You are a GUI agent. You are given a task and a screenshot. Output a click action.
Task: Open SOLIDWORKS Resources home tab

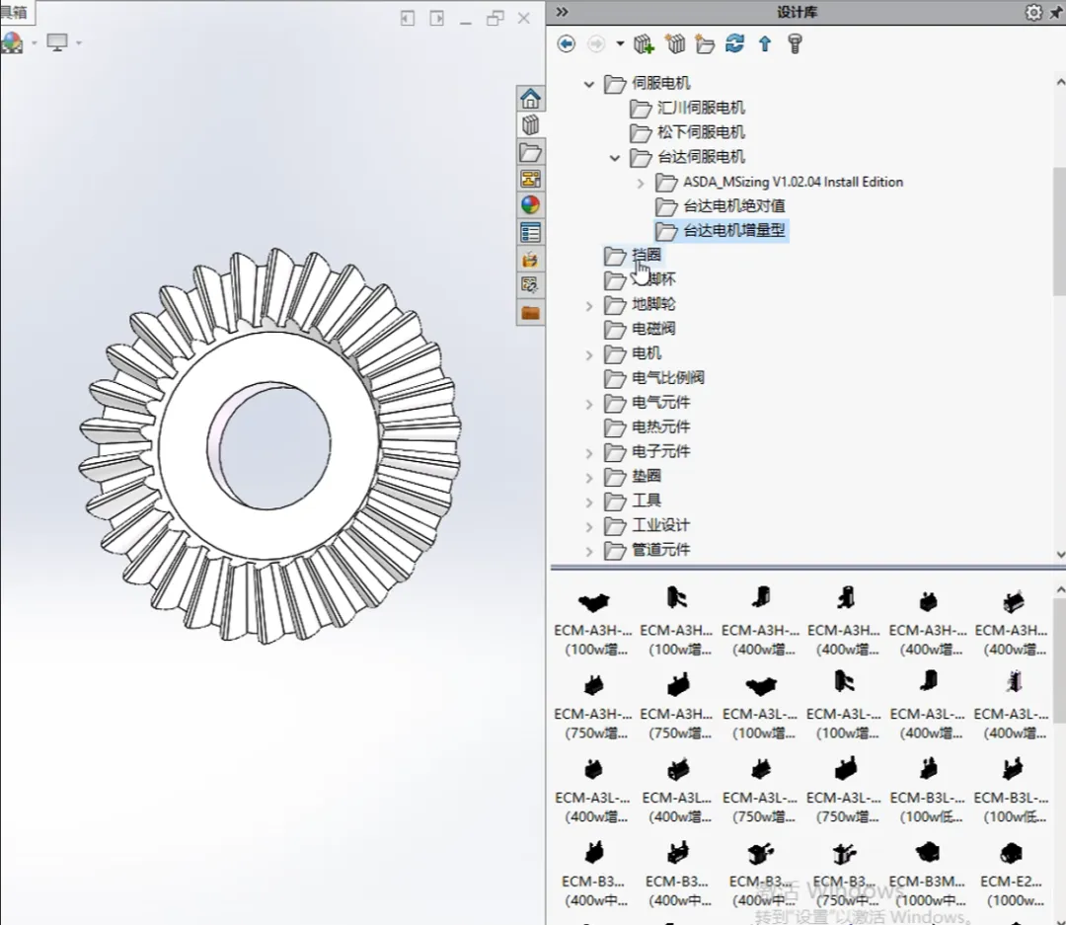click(530, 99)
